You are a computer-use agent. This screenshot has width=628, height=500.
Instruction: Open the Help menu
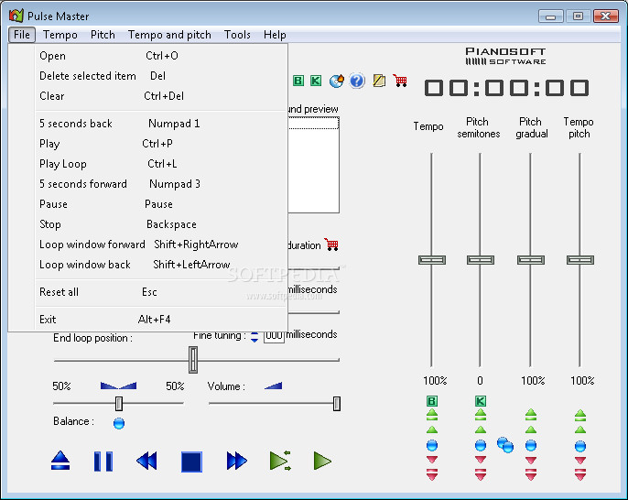[x=275, y=35]
